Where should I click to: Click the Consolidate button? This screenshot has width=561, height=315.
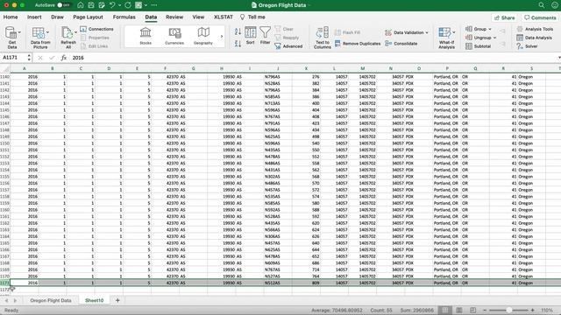coord(401,44)
